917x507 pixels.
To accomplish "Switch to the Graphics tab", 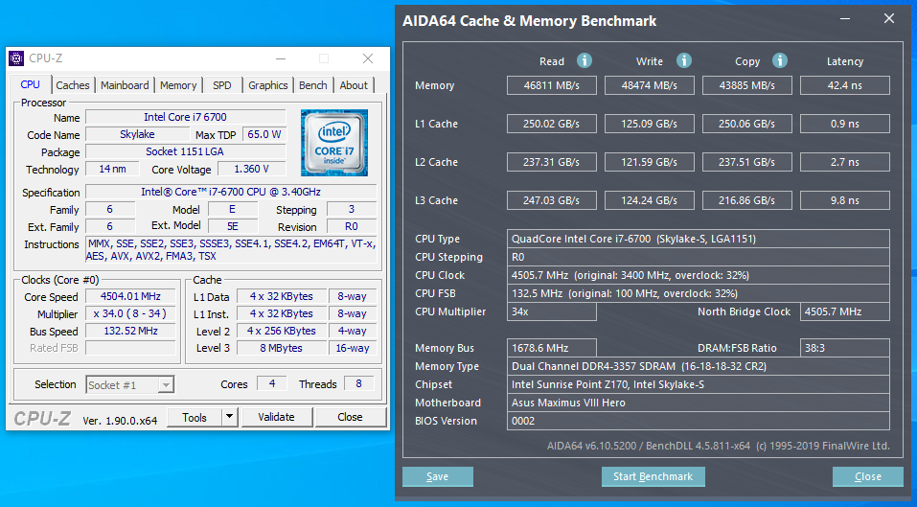I will 268,85.
